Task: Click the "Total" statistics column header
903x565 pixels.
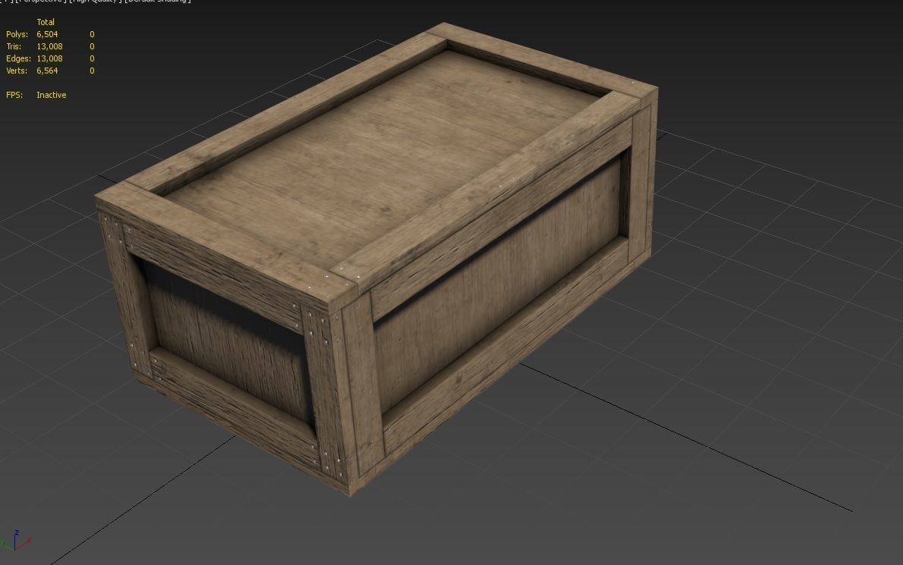Action: (45, 22)
